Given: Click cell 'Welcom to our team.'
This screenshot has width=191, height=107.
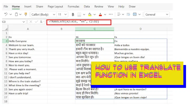Looking at the screenshot, I should click(28, 45).
